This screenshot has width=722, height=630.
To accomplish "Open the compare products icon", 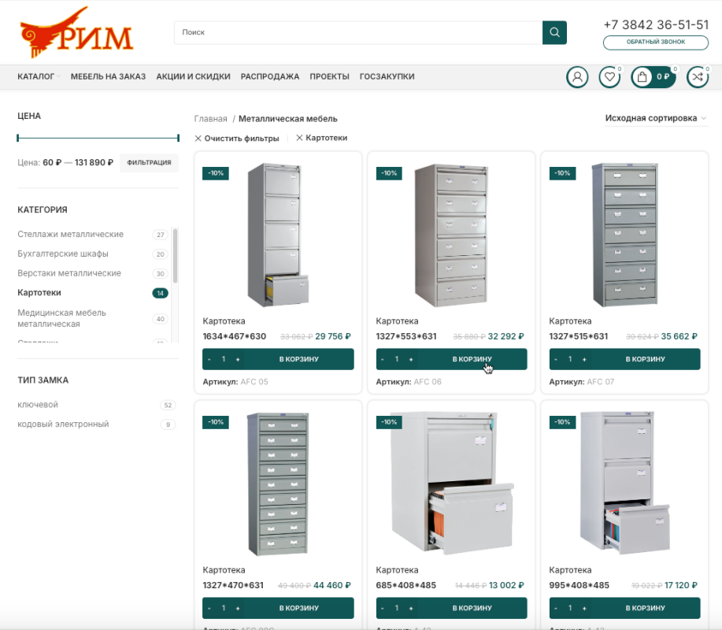I will tap(697, 76).
